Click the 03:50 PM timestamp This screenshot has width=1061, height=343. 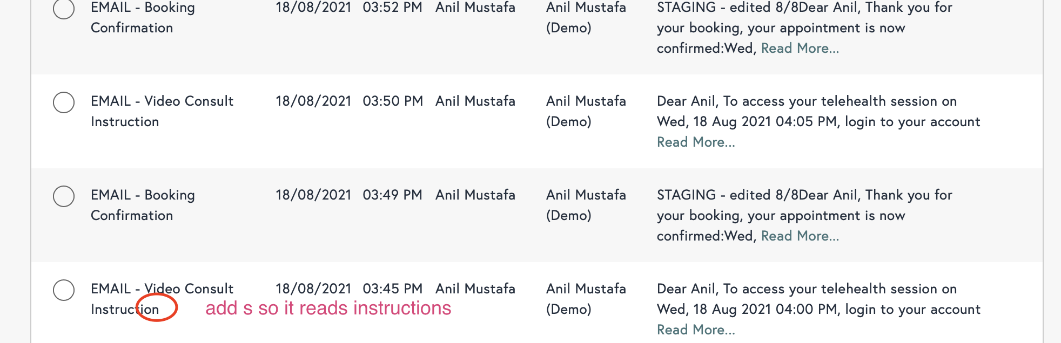click(x=393, y=101)
